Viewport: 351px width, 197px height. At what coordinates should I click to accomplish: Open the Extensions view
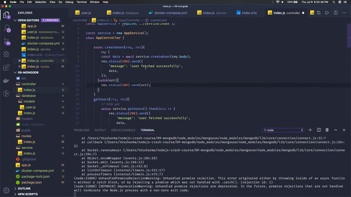coord(6,67)
